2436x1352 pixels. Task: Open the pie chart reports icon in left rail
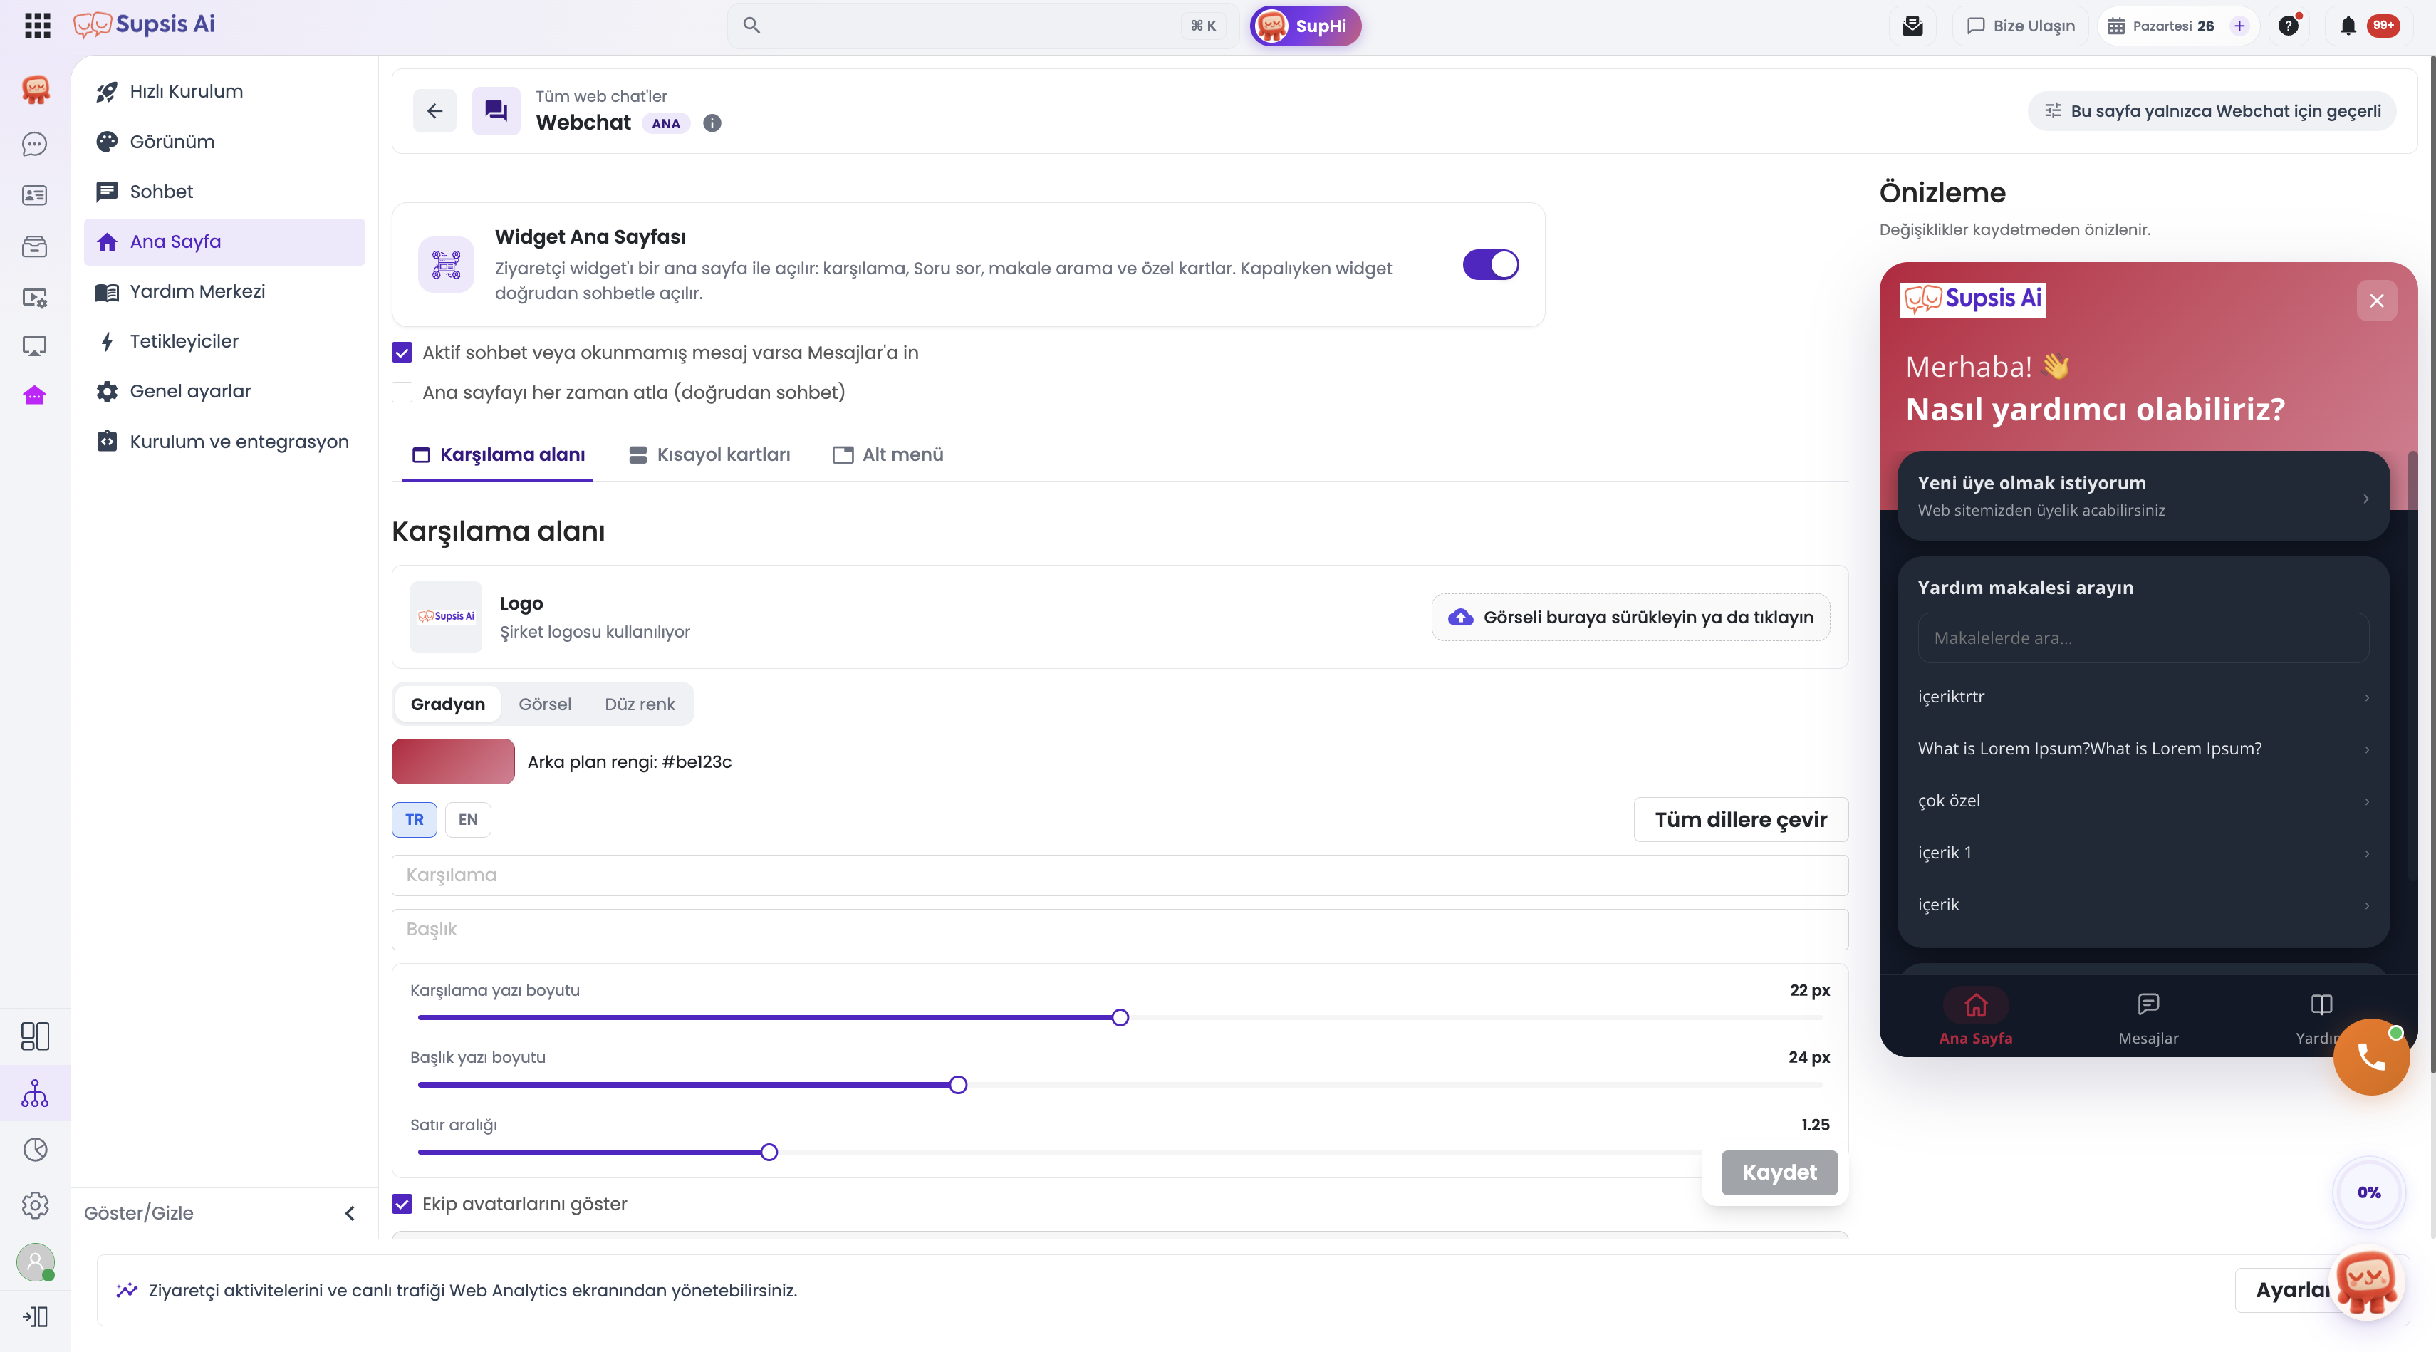coord(35,1150)
